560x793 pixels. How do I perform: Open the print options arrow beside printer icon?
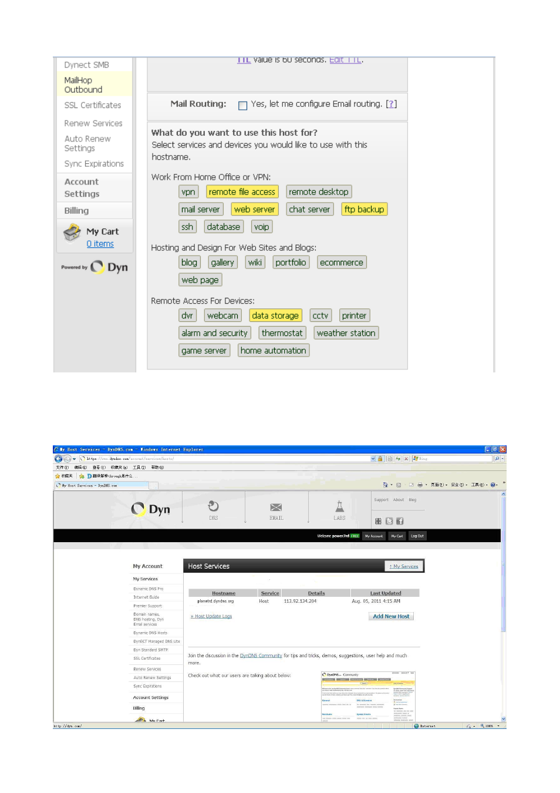tap(426, 485)
